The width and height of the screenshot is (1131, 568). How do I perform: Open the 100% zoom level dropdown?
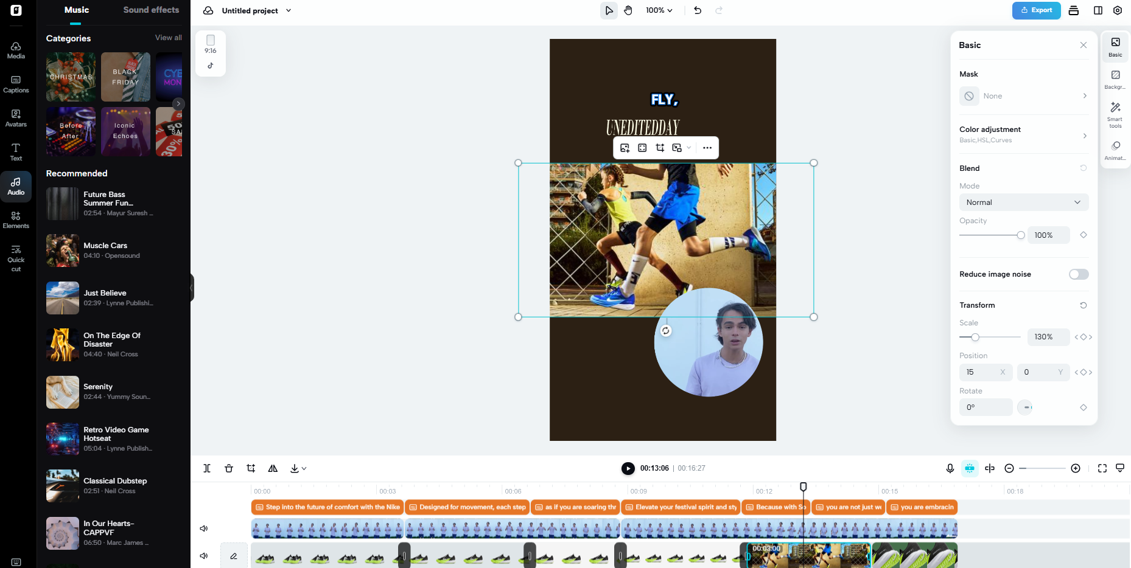coord(659,10)
